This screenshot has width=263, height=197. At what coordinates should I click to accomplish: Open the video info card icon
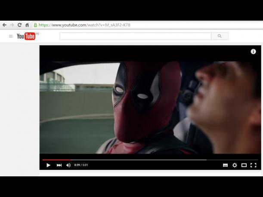point(253,52)
